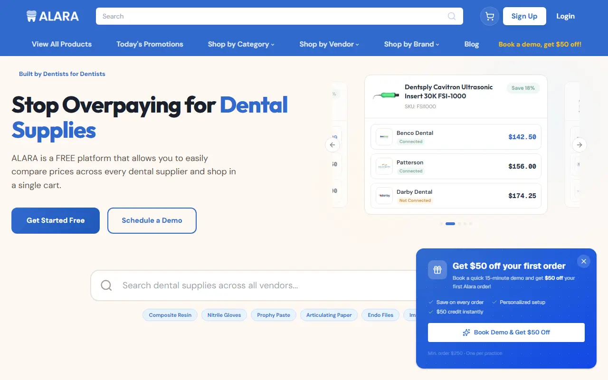Click the magnifier icon in top search bar

[x=452, y=16]
